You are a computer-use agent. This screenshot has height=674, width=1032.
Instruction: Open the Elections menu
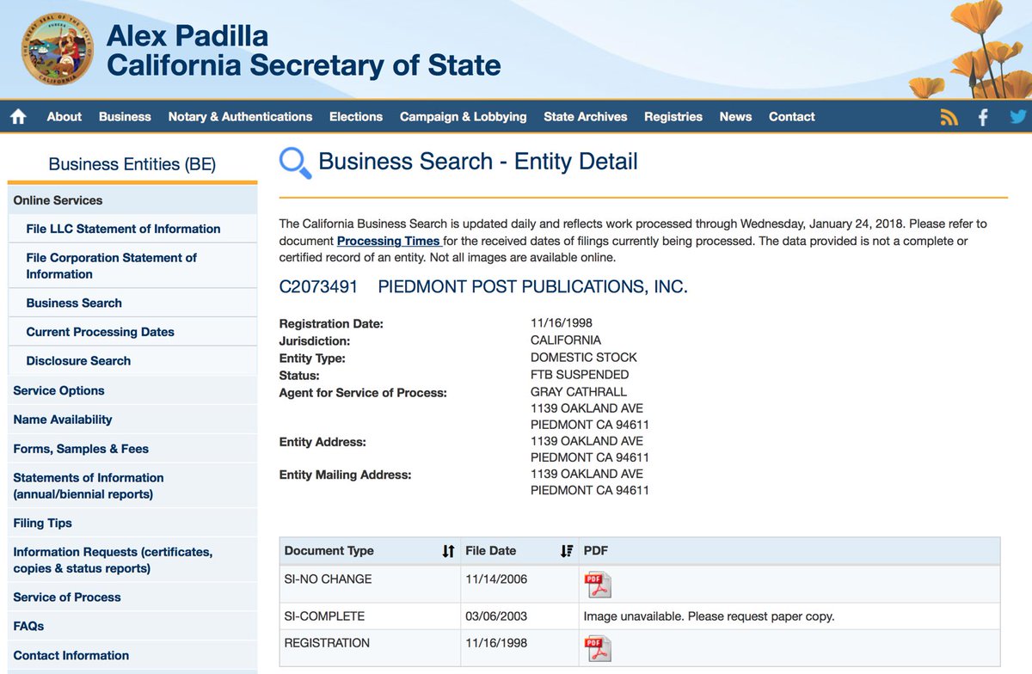pos(356,117)
